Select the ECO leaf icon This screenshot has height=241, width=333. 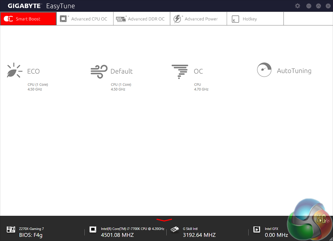pos(14,70)
